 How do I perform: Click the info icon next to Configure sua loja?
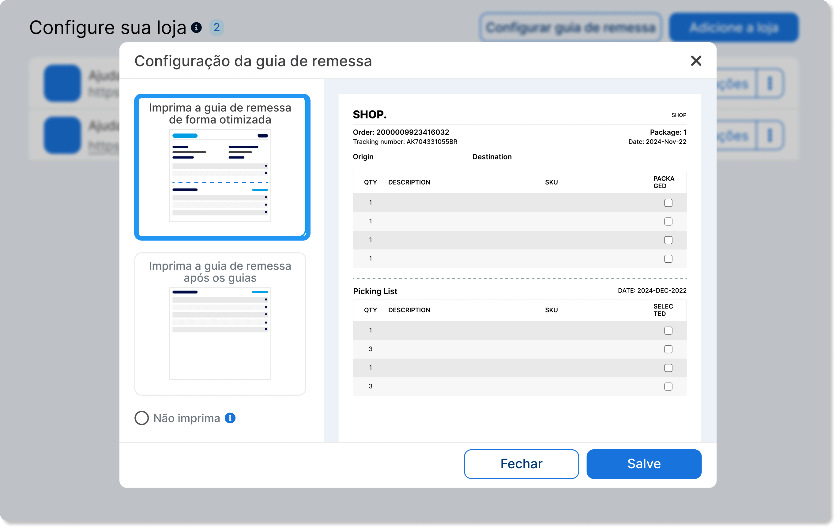pyautogui.click(x=197, y=28)
